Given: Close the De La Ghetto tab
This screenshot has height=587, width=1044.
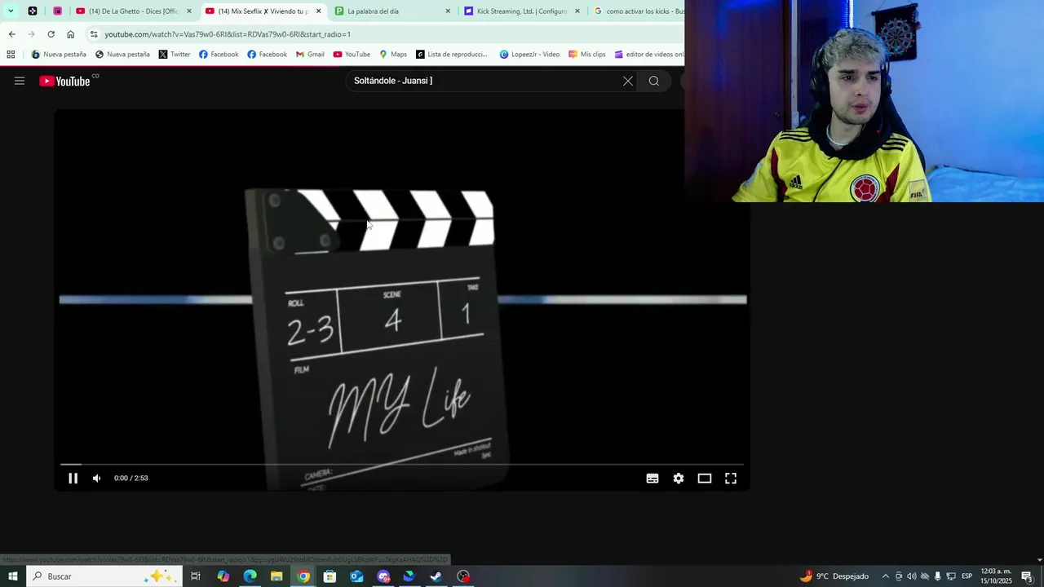Looking at the screenshot, I should point(189,11).
